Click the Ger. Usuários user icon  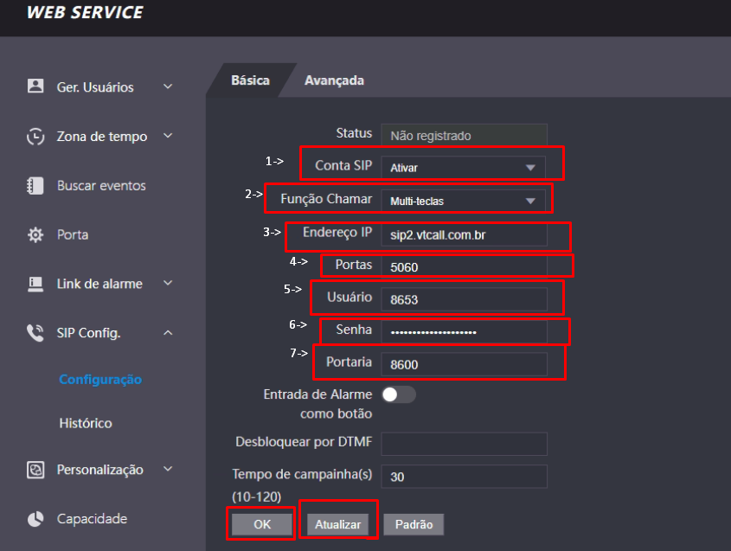coord(35,86)
